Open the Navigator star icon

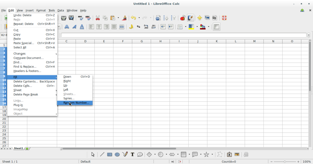click(x=200, y=18)
